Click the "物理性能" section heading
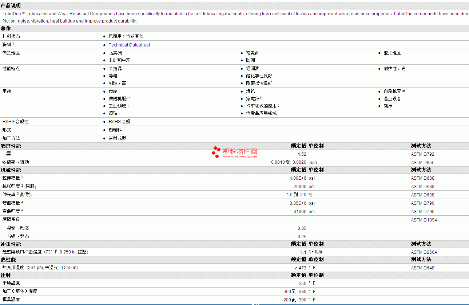The image size is (469, 305). click(11, 146)
